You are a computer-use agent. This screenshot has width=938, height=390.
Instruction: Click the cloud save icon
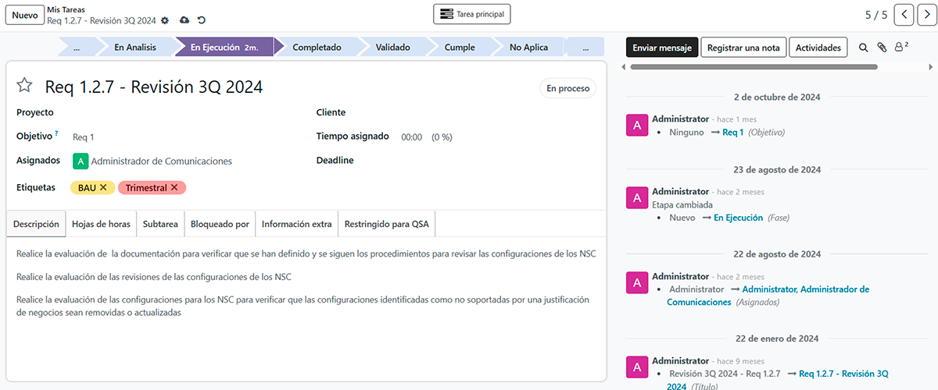[184, 20]
